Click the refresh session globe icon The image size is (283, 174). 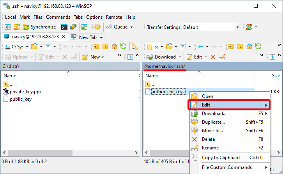pos(249,27)
